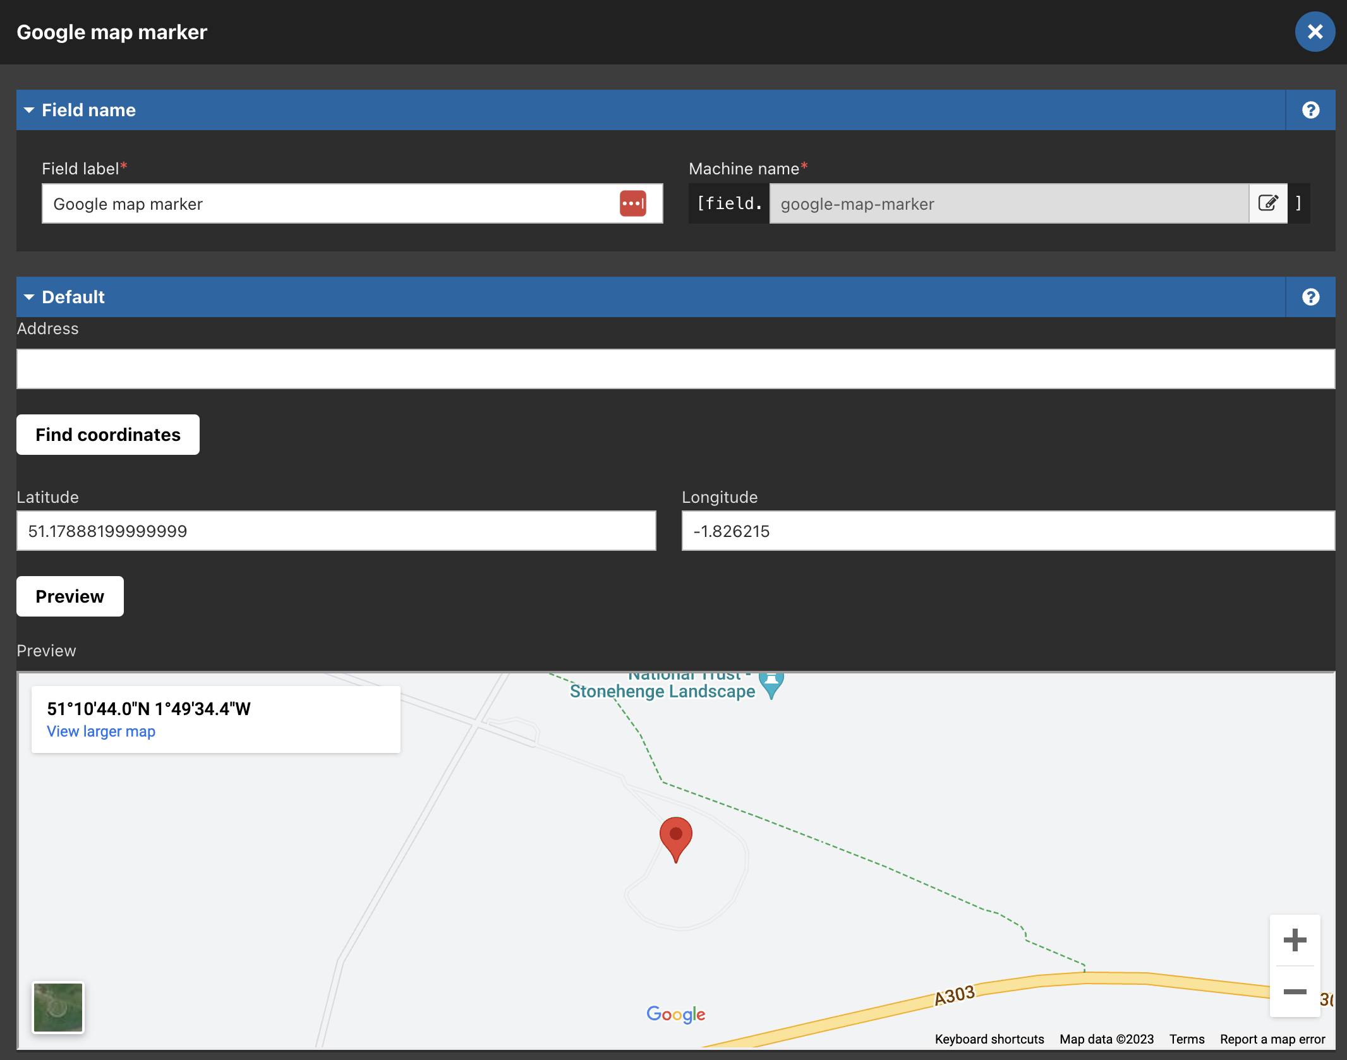This screenshot has height=1060, width=1347.
Task: Select the Longitude input
Action: pyautogui.click(x=1008, y=531)
